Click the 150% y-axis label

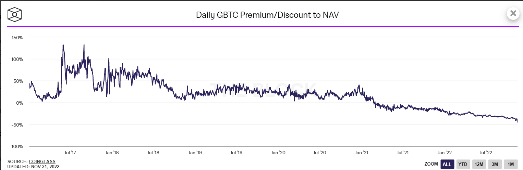(x=17, y=38)
